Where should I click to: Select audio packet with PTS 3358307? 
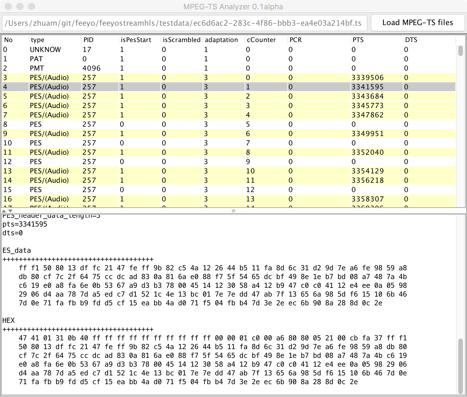[x=229, y=199]
